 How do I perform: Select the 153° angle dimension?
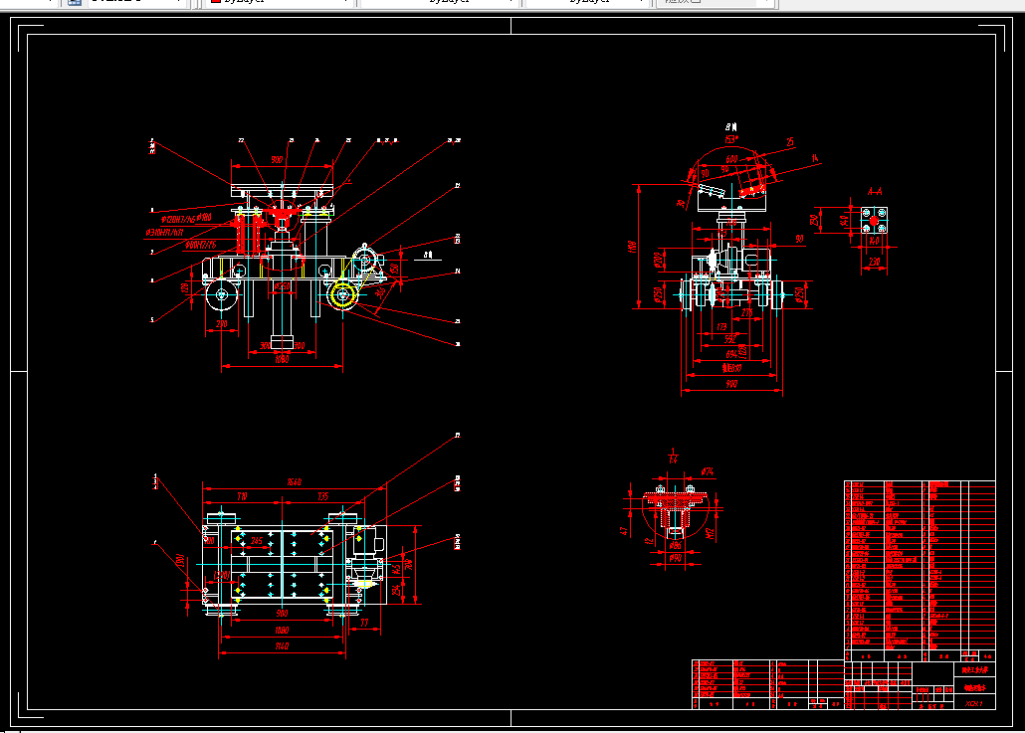(x=730, y=139)
